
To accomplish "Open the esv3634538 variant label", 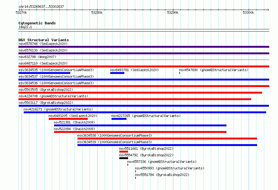I will [x=115, y=135].
